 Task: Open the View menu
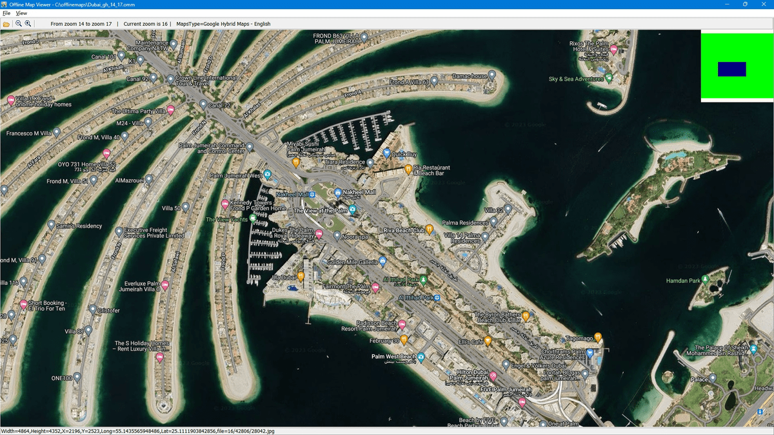pyautogui.click(x=21, y=13)
